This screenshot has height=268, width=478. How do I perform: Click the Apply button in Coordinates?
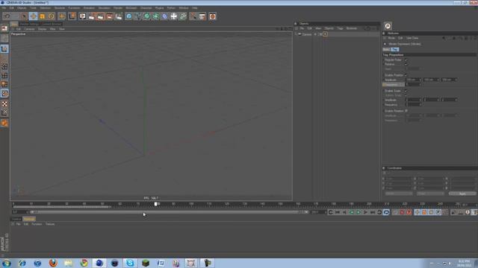pyautogui.click(x=462, y=194)
